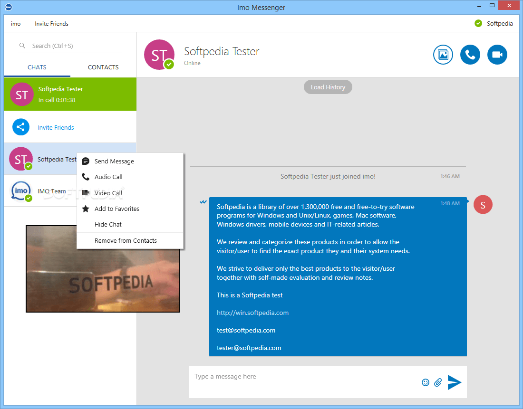Select Add to Favorites menu entry
523x409 pixels.
(130, 209)
